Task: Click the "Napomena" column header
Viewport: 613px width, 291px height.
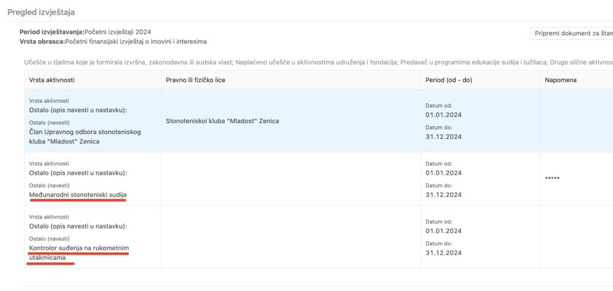Action: 561,80
